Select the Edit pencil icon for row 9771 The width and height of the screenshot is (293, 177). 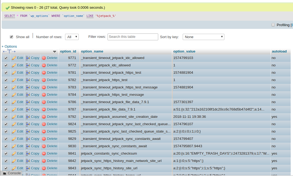[x=14, y=58]
